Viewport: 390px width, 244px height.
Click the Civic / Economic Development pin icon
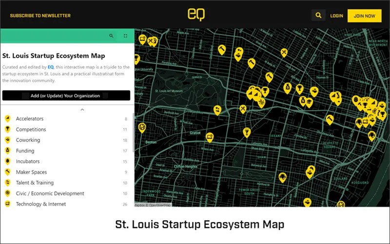pos(8,193)
